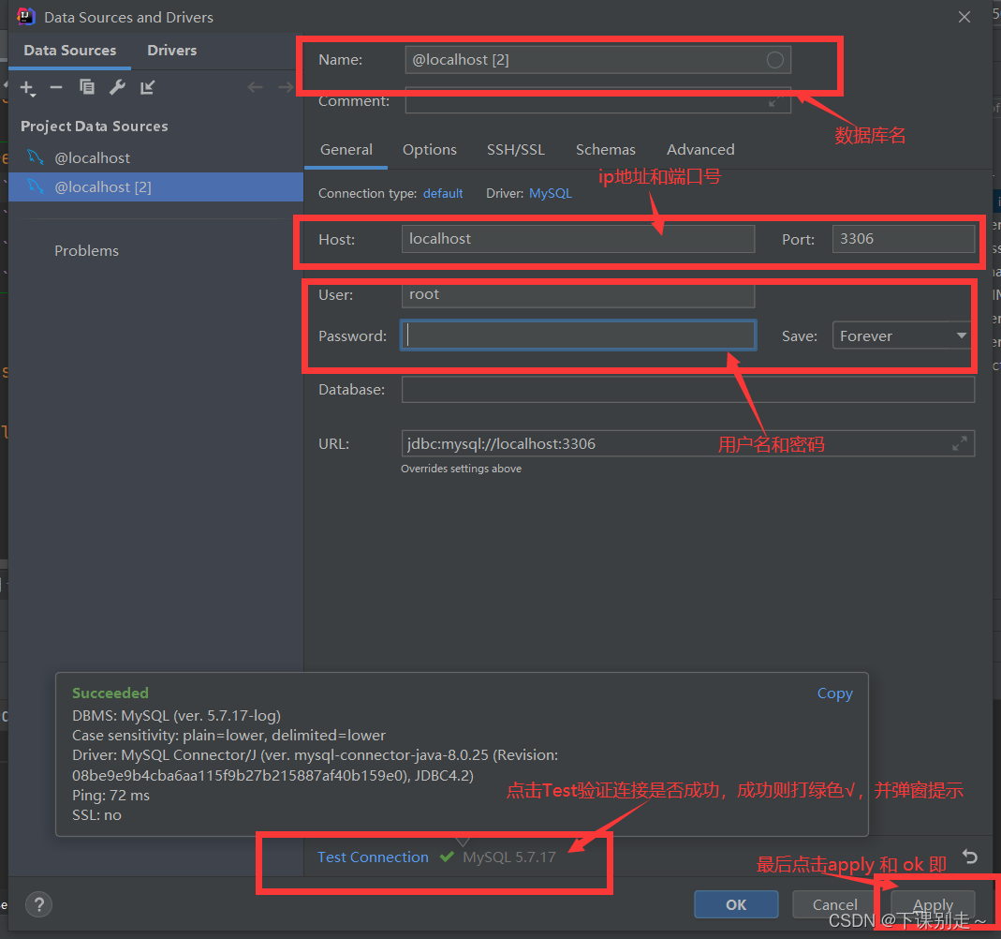This screenshot has height=939, width=1001.
Task: Switch to Drivers tab
Action: tap(172, 51)
